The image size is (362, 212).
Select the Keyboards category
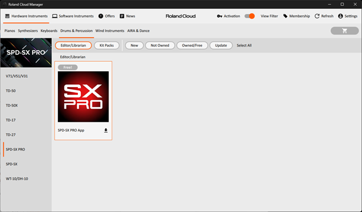point(49,31)
